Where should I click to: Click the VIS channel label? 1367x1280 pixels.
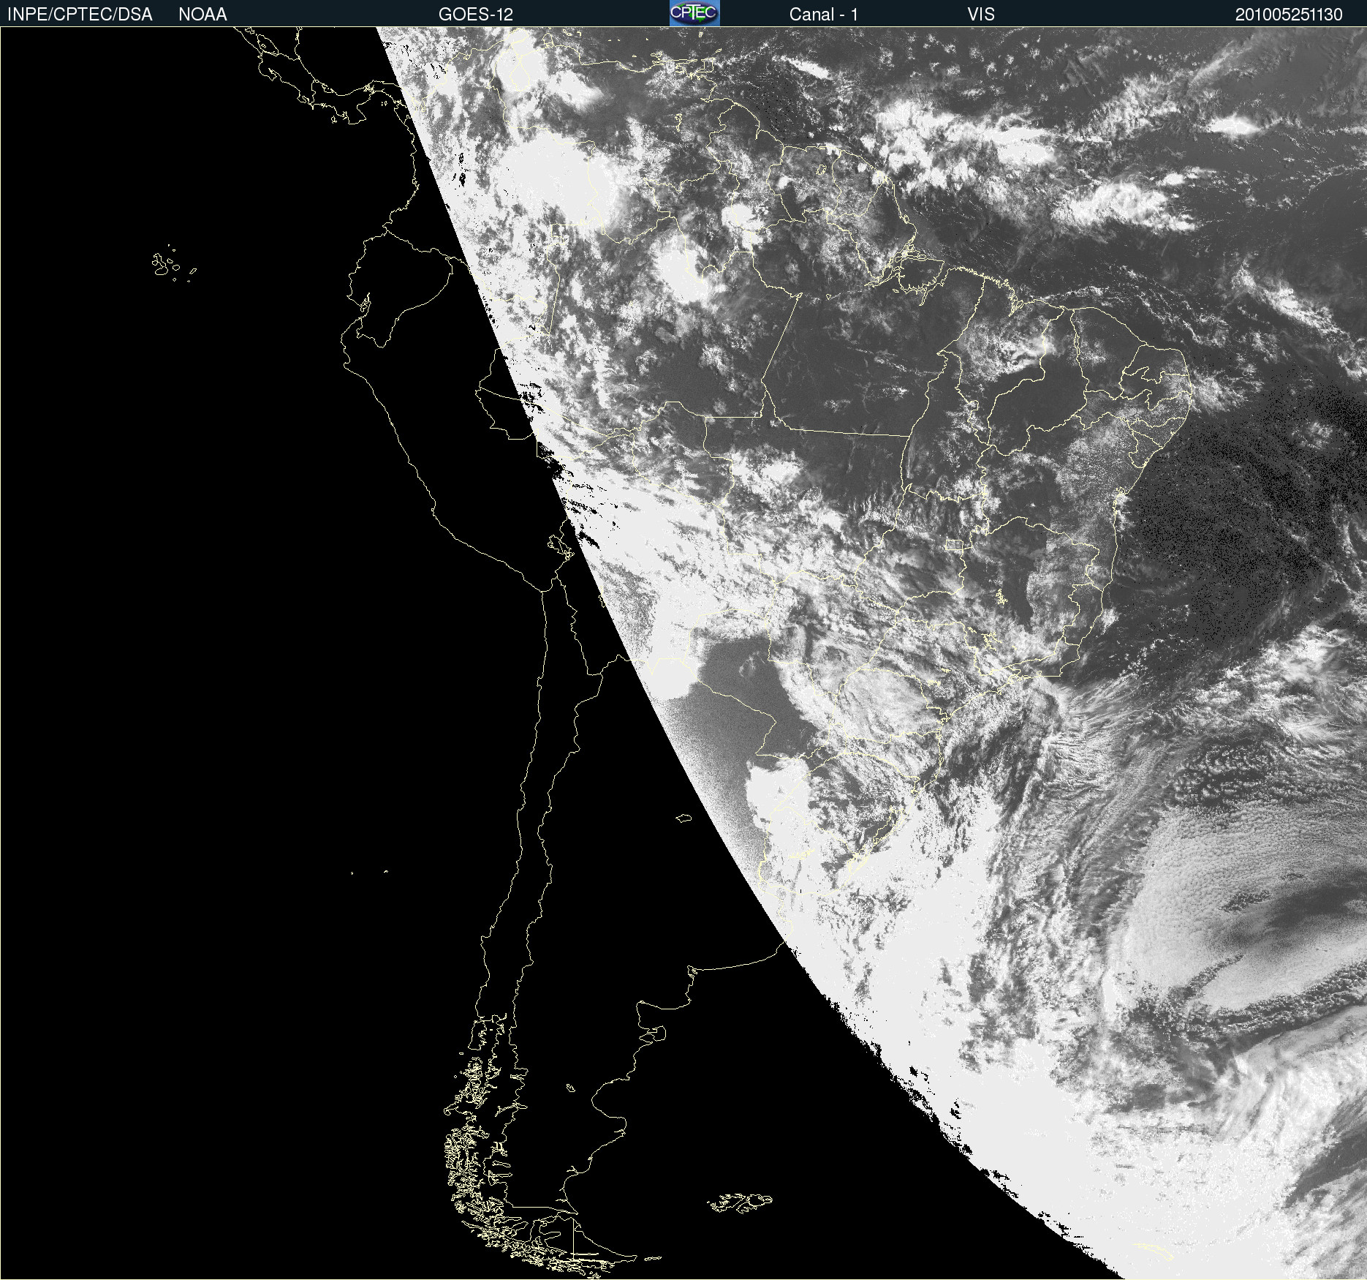[981, 15]
